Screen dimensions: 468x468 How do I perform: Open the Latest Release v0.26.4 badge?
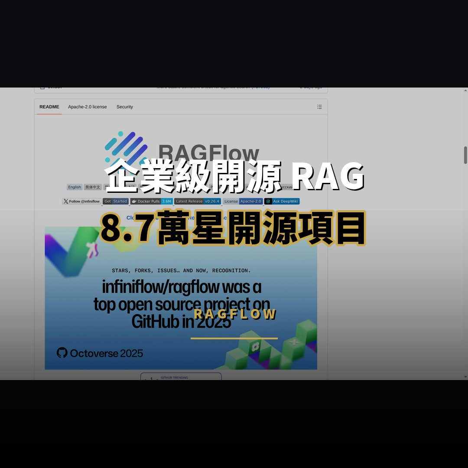(197, 201)
